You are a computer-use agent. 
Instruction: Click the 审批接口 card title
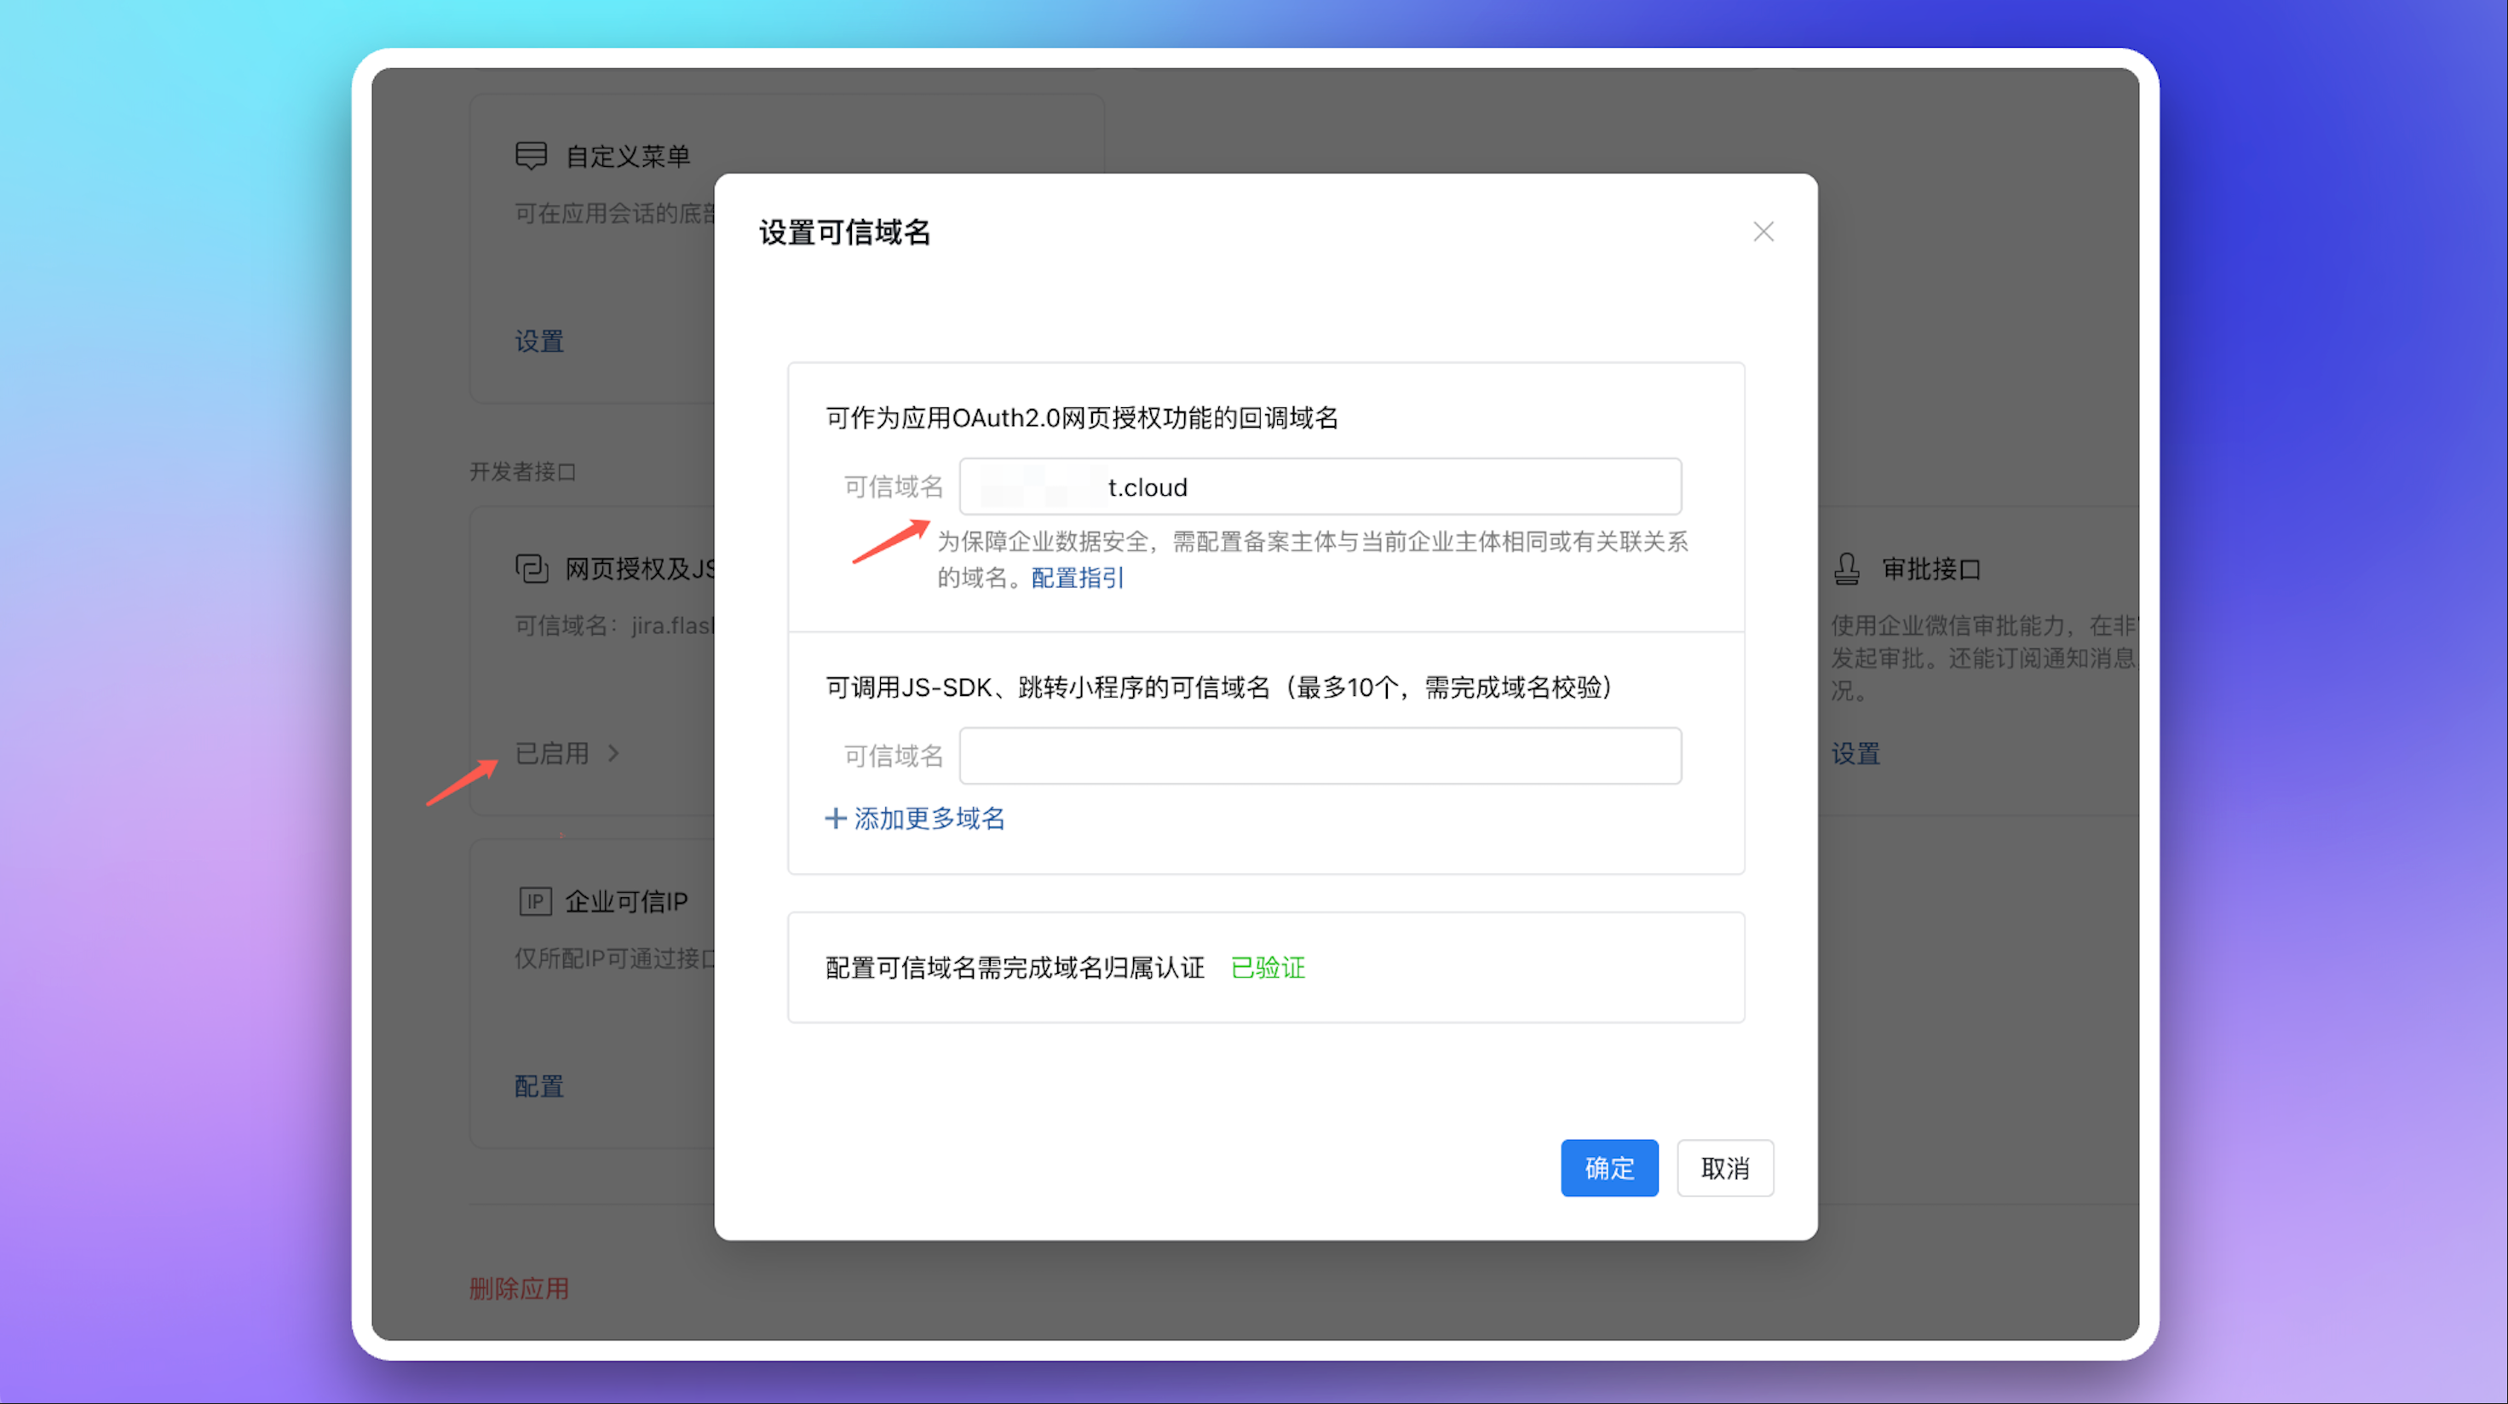click(1930, 568)
